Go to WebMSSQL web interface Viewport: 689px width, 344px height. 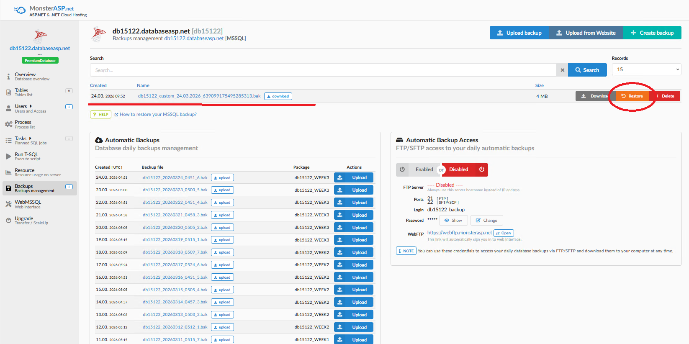[28, 204]
